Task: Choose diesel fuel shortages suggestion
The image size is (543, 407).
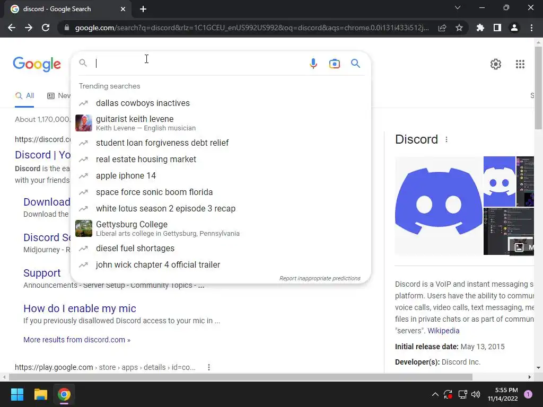Action: 221,249
